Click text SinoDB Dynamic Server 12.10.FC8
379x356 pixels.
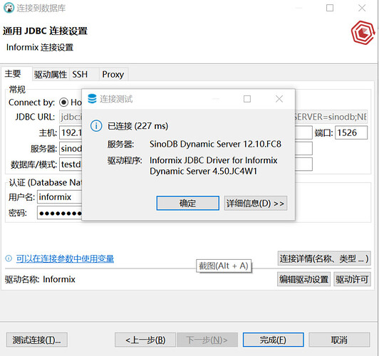point(215,144)
